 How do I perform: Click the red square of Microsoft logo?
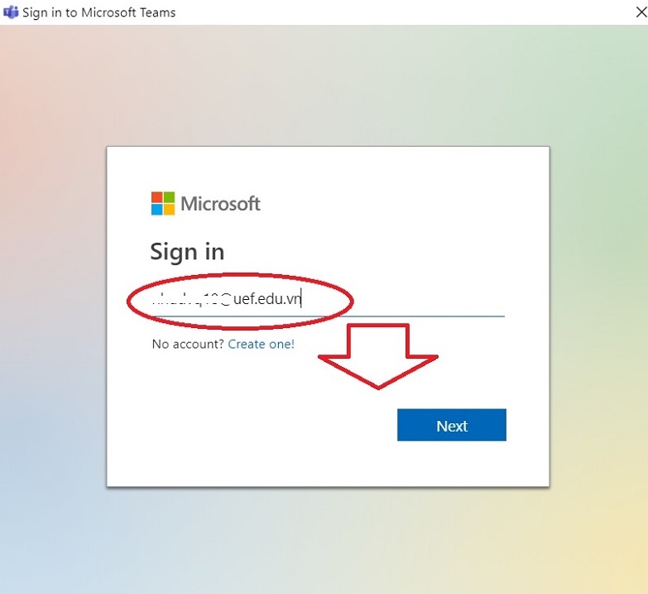click(x=156, y=197)
